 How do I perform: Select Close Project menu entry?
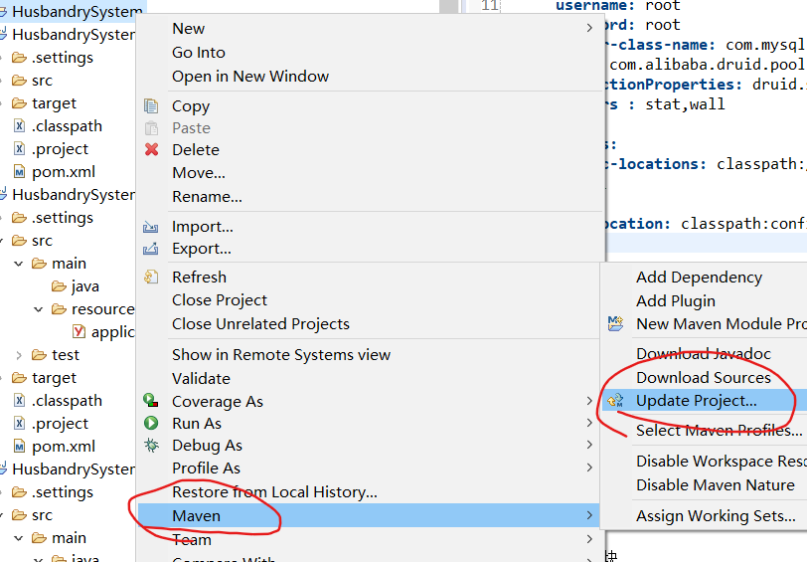click(x=220, y=299)
